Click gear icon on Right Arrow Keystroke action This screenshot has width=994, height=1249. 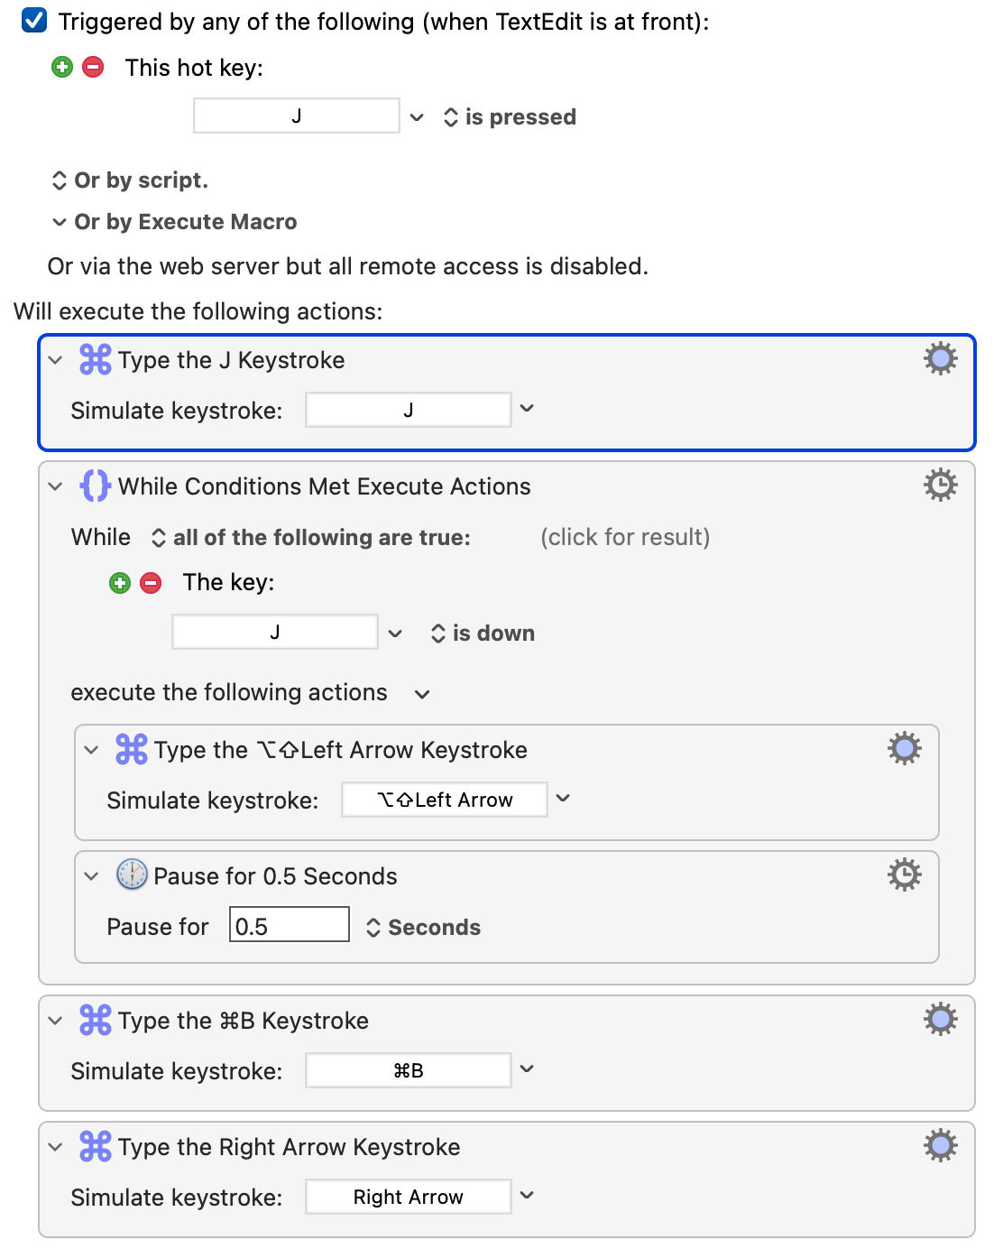tap(940, 1146)
